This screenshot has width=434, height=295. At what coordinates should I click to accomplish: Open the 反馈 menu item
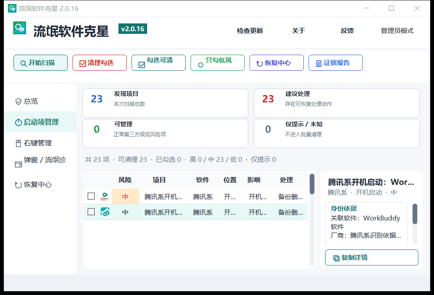347,31
